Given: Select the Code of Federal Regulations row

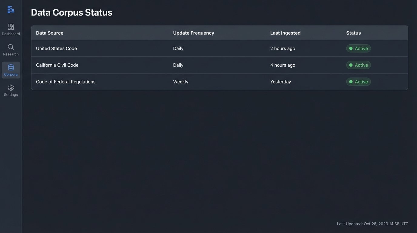Looking at the screenshot, I should (66, 82).
